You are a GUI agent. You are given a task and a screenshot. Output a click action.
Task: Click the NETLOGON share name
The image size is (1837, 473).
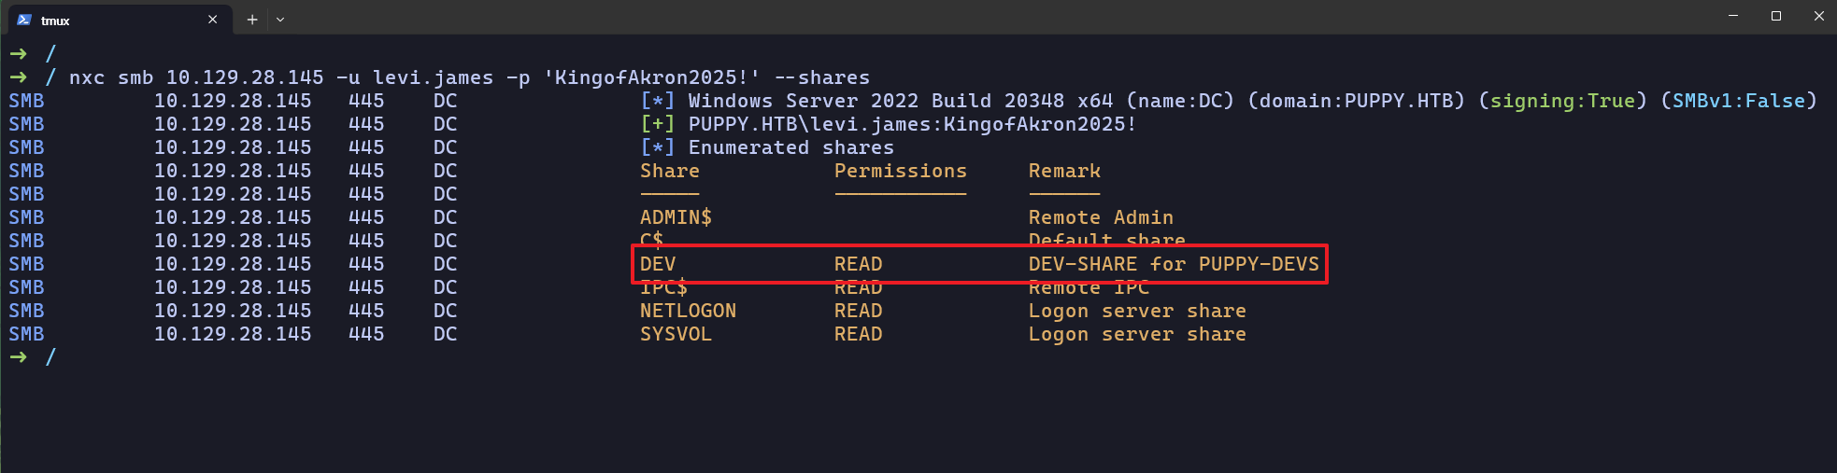[688, 311]
